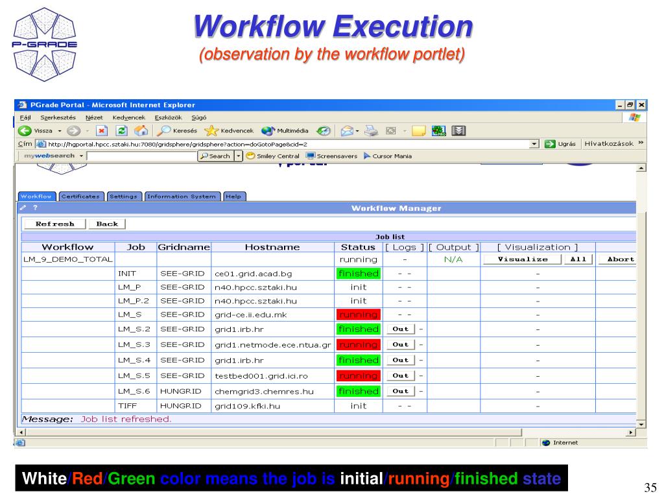Viewport: 664px width, 498px height.
Task: Click the Refresh button in Workflow Manager
Action: [55, 224]
